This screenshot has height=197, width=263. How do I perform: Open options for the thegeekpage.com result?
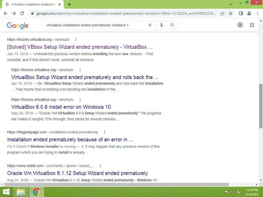[105, 132]
